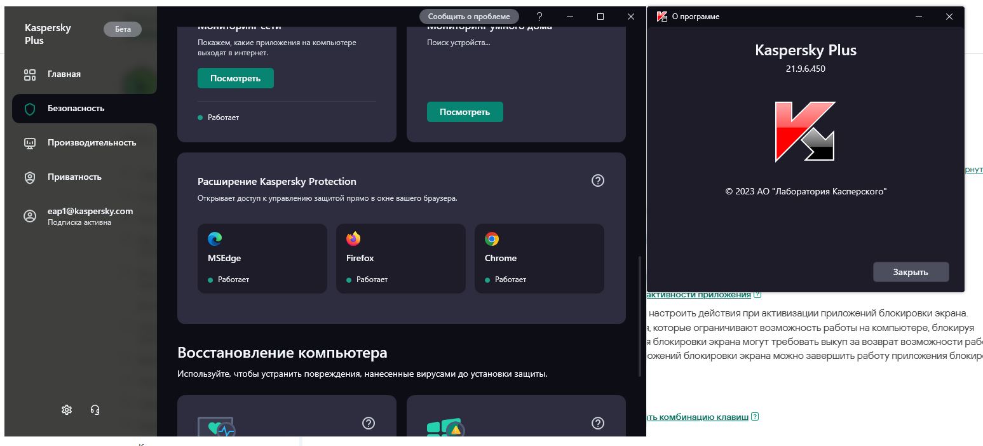Click the Microsoft Edge browser icon
The height and width of the screenshot is (446, 983).
[x=215, y=239]
